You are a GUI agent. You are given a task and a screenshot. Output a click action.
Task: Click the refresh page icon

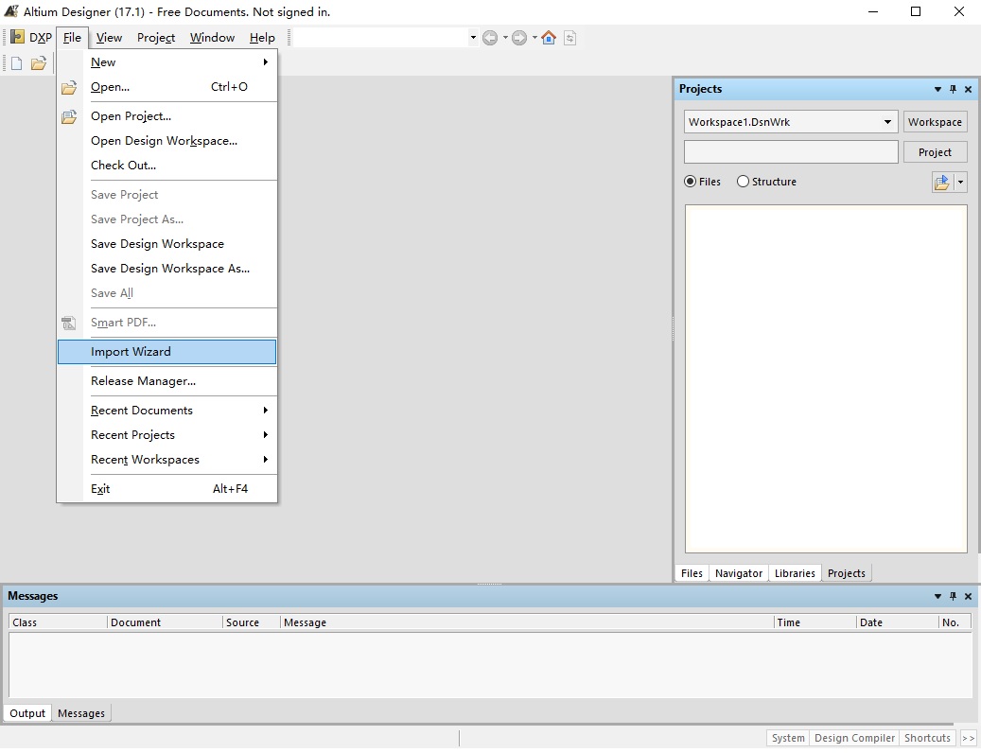[x=569, y=38]
